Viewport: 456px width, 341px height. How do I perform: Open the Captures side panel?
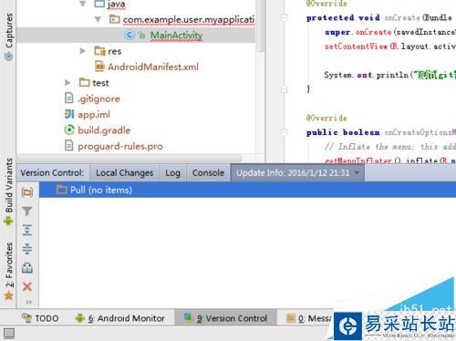(x=9, y=36)
